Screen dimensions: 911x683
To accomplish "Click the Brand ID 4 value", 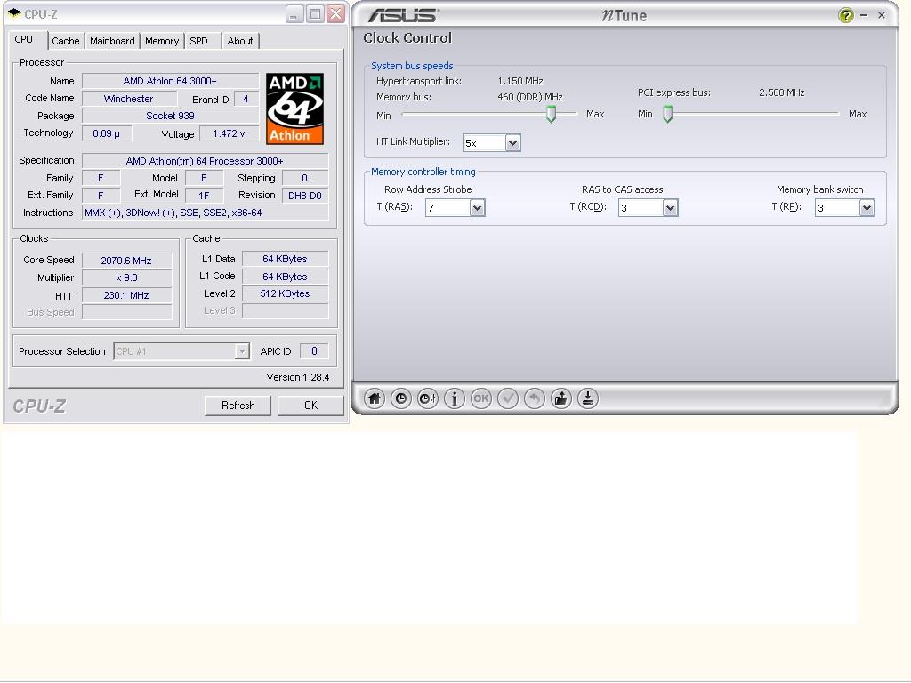I will click(246, 99).
